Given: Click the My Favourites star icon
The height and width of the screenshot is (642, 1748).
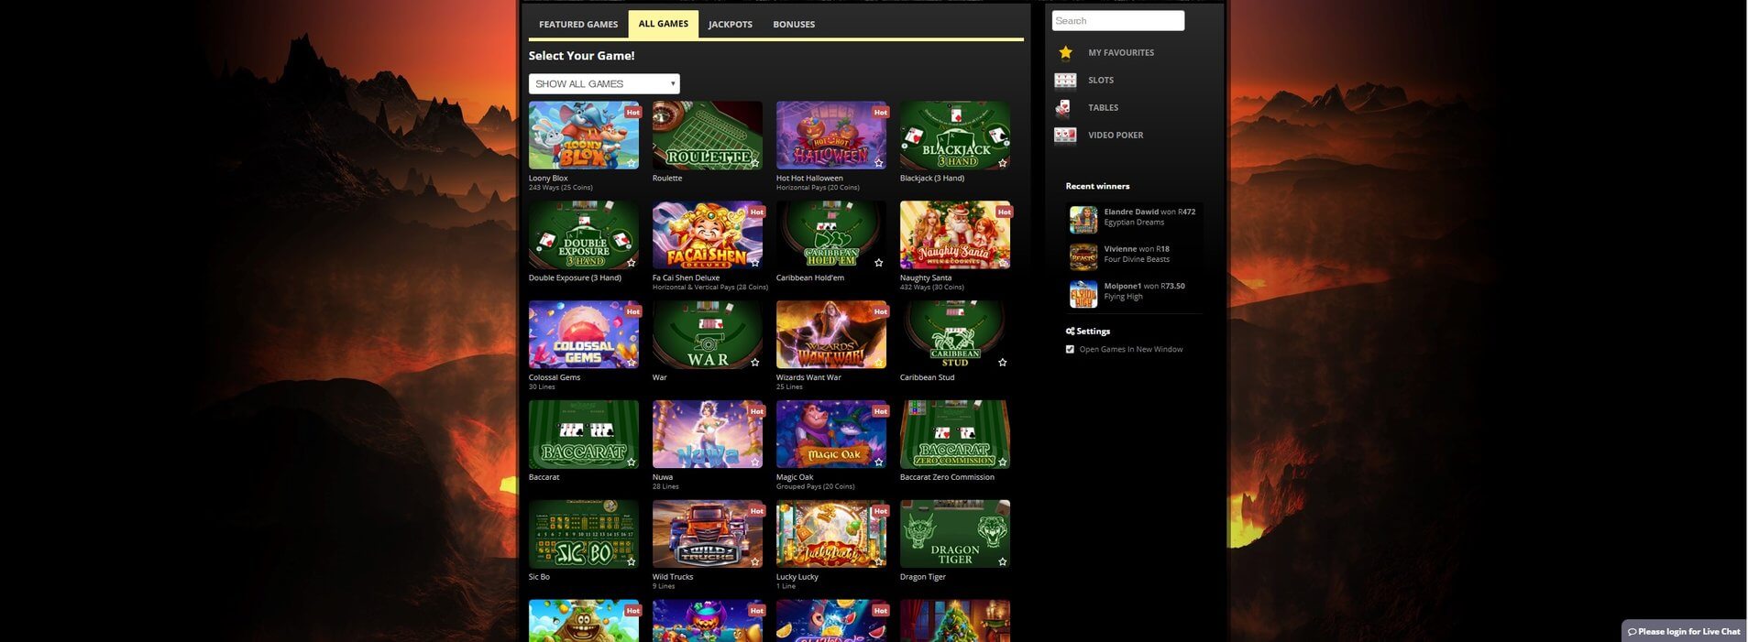Looking at the screenshot, I should pos(1065,53).
